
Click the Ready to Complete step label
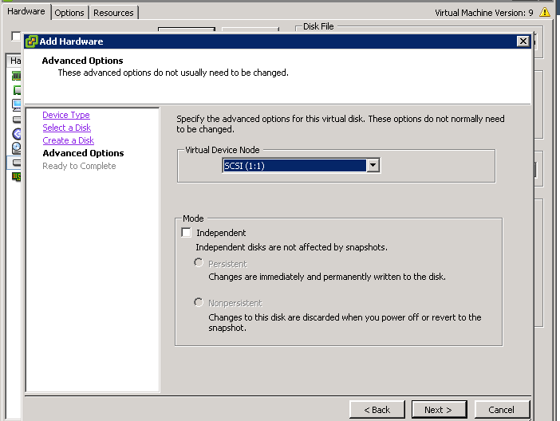coord(79,166)
